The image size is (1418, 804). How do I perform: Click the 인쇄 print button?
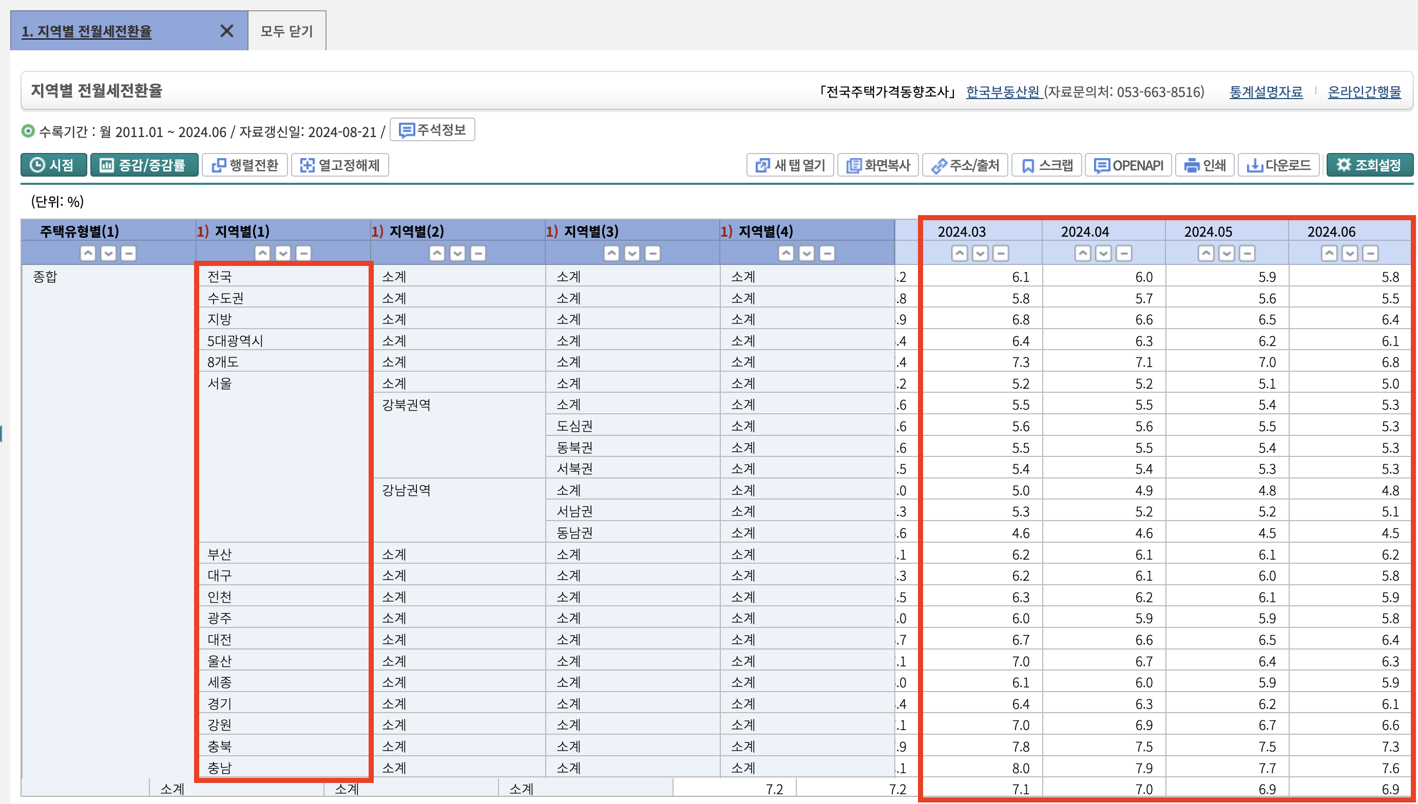pos(1204,165)
